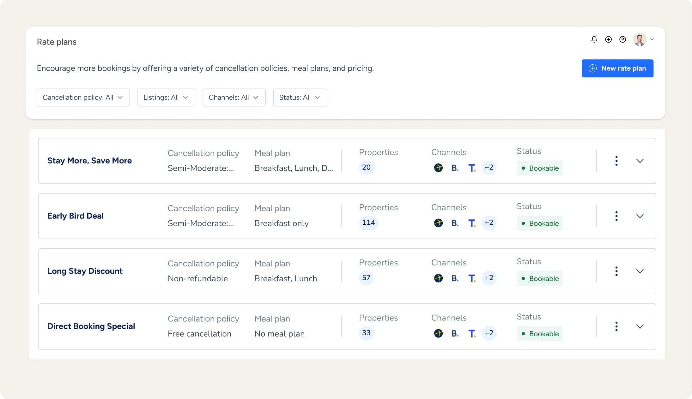The width and height of the screenshot is (692, 399).
Task: Click Booking.com channel icon in Early Bird Deal
Action: pyautogui.click(x=455, y=223)
